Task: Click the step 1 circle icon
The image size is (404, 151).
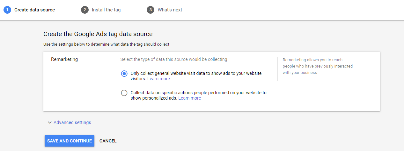Action: [x=7, y=10]
